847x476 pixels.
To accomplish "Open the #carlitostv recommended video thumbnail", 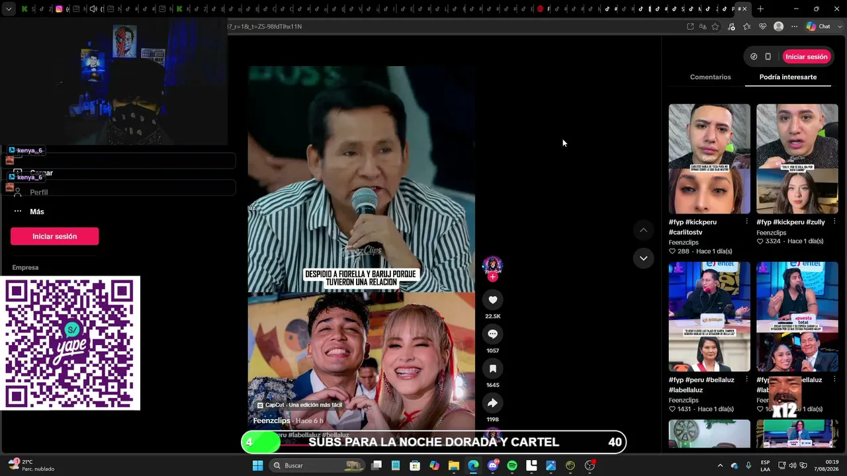I will tap(709, 159).
